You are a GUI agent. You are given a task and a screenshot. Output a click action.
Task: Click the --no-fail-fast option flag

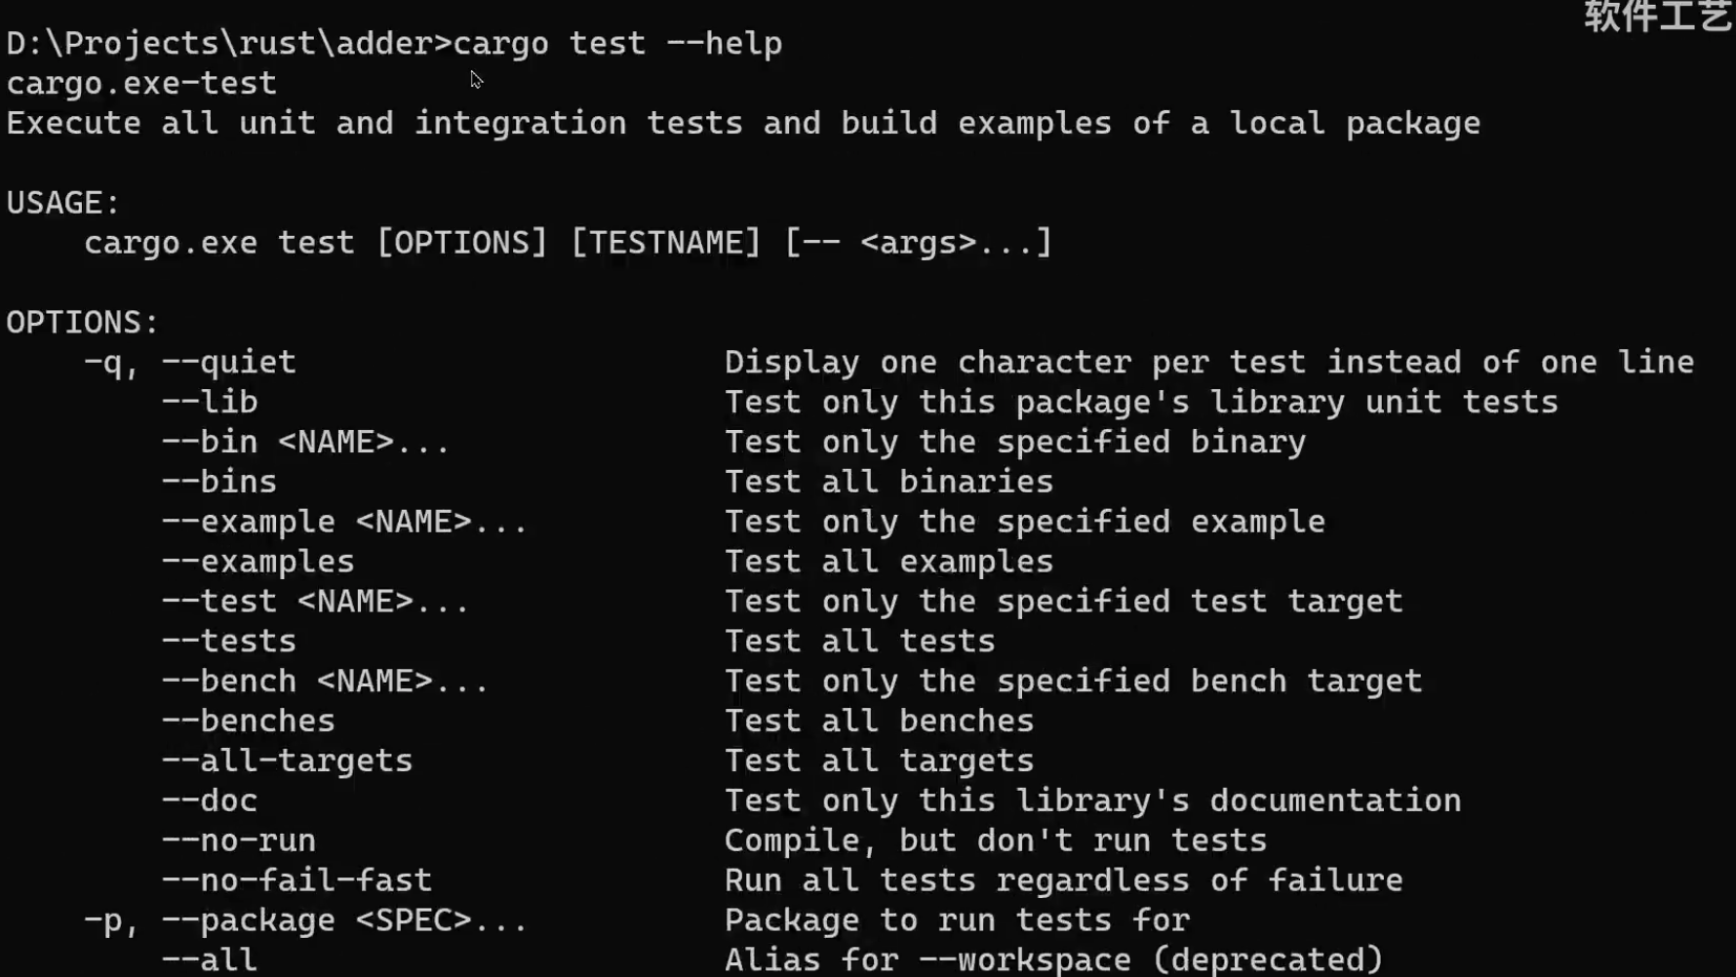[296, 881]
